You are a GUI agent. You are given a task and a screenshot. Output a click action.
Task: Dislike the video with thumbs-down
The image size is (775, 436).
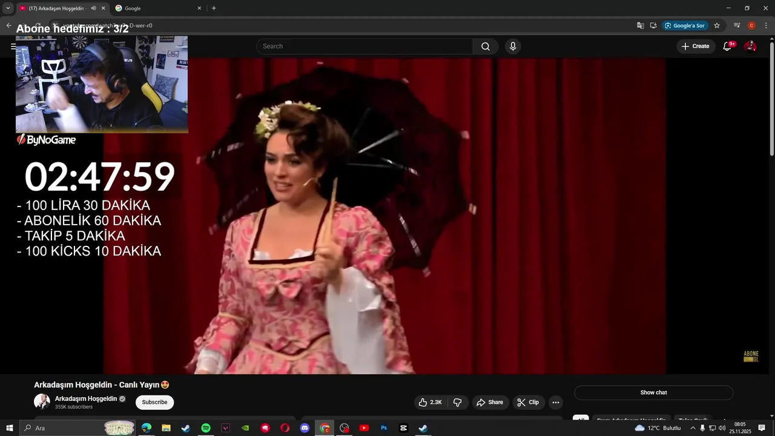(458, 402)
